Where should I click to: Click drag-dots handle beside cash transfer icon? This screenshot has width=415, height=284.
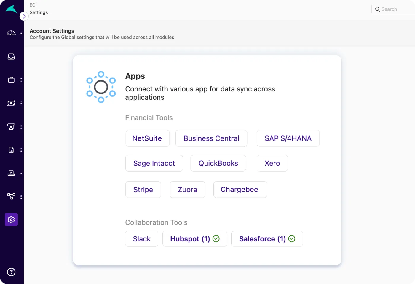21,104
